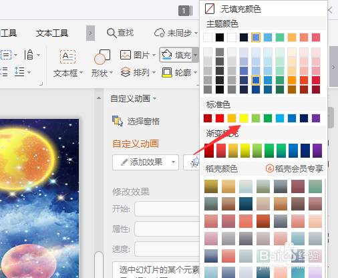Choose the red gradient fill swatch
Image resolution: width=338 pixels, height=278 pixels.
(221, 150)
